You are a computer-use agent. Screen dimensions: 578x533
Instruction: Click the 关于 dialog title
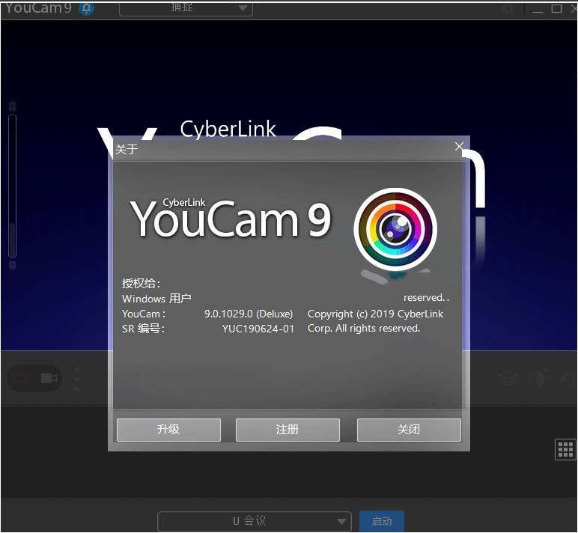126,149
